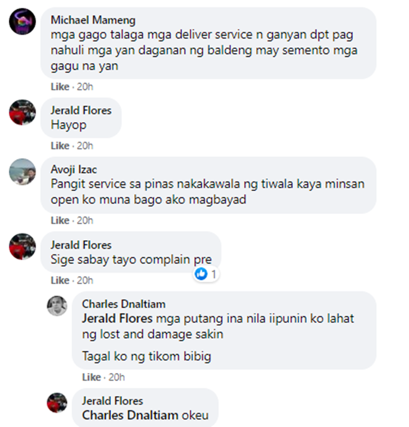Click the bold Charles Dnaltiam mention in okeu reply

click(130, 415)
